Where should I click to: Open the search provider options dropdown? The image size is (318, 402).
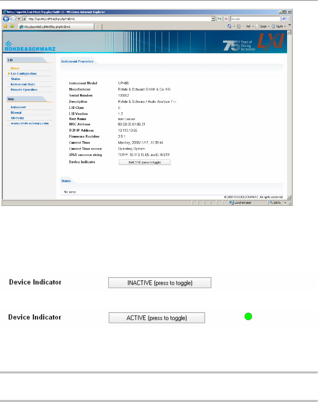coord(288,19)
